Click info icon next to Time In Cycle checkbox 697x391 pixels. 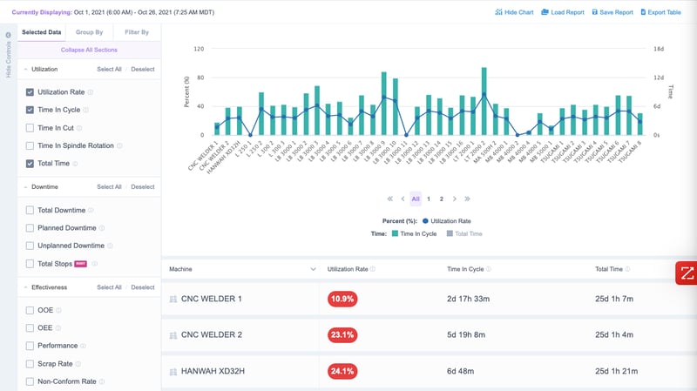[85, 110]
